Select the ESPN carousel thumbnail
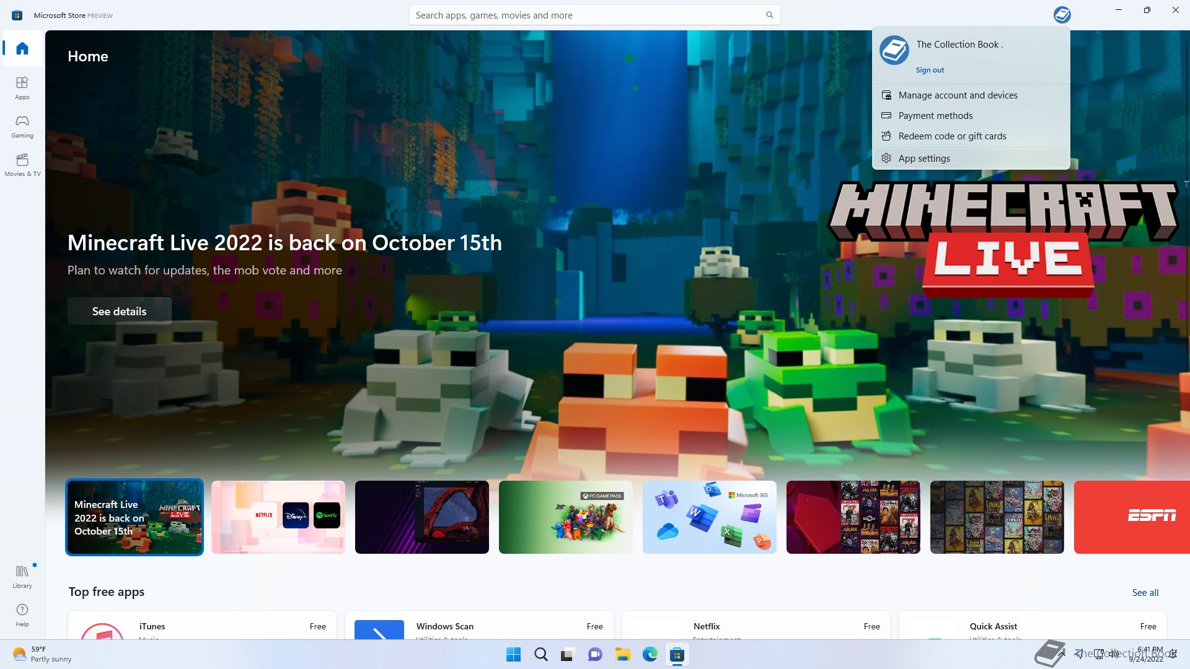Screen dimensions: 1190x669 (x=1132, y=517)
